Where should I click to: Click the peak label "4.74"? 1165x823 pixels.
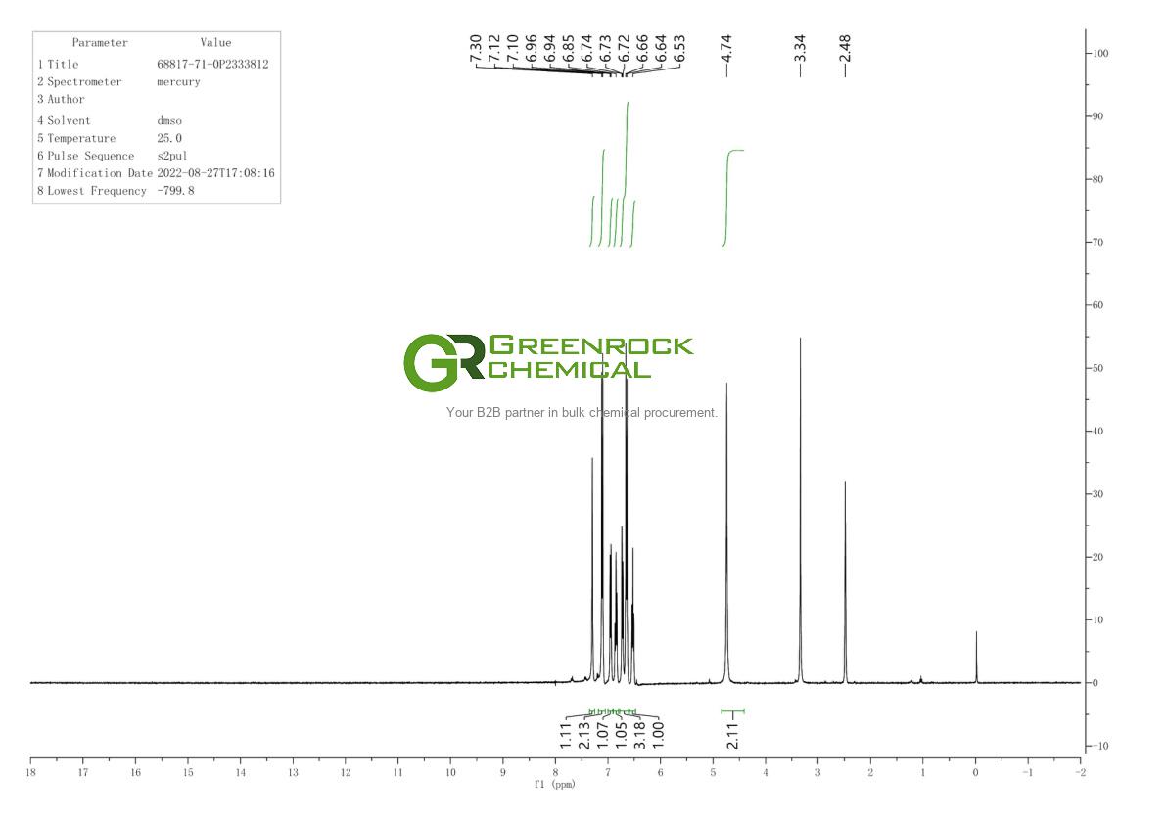tap(726, 48)
